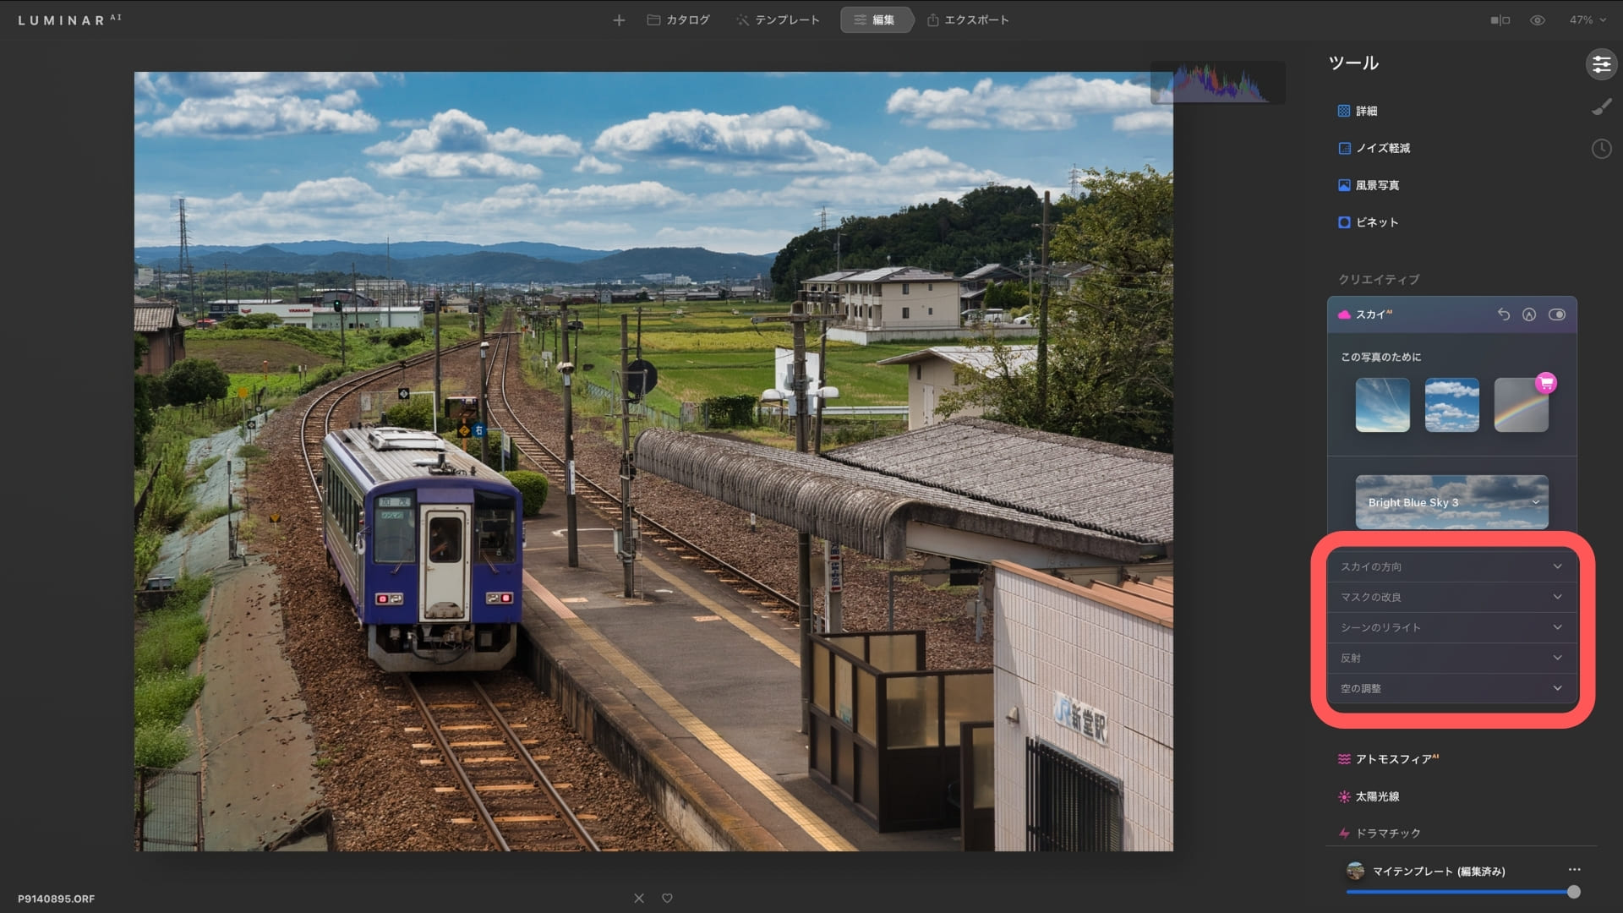
Task: Switch to the テンプレート tab
Action: [778, 19]
